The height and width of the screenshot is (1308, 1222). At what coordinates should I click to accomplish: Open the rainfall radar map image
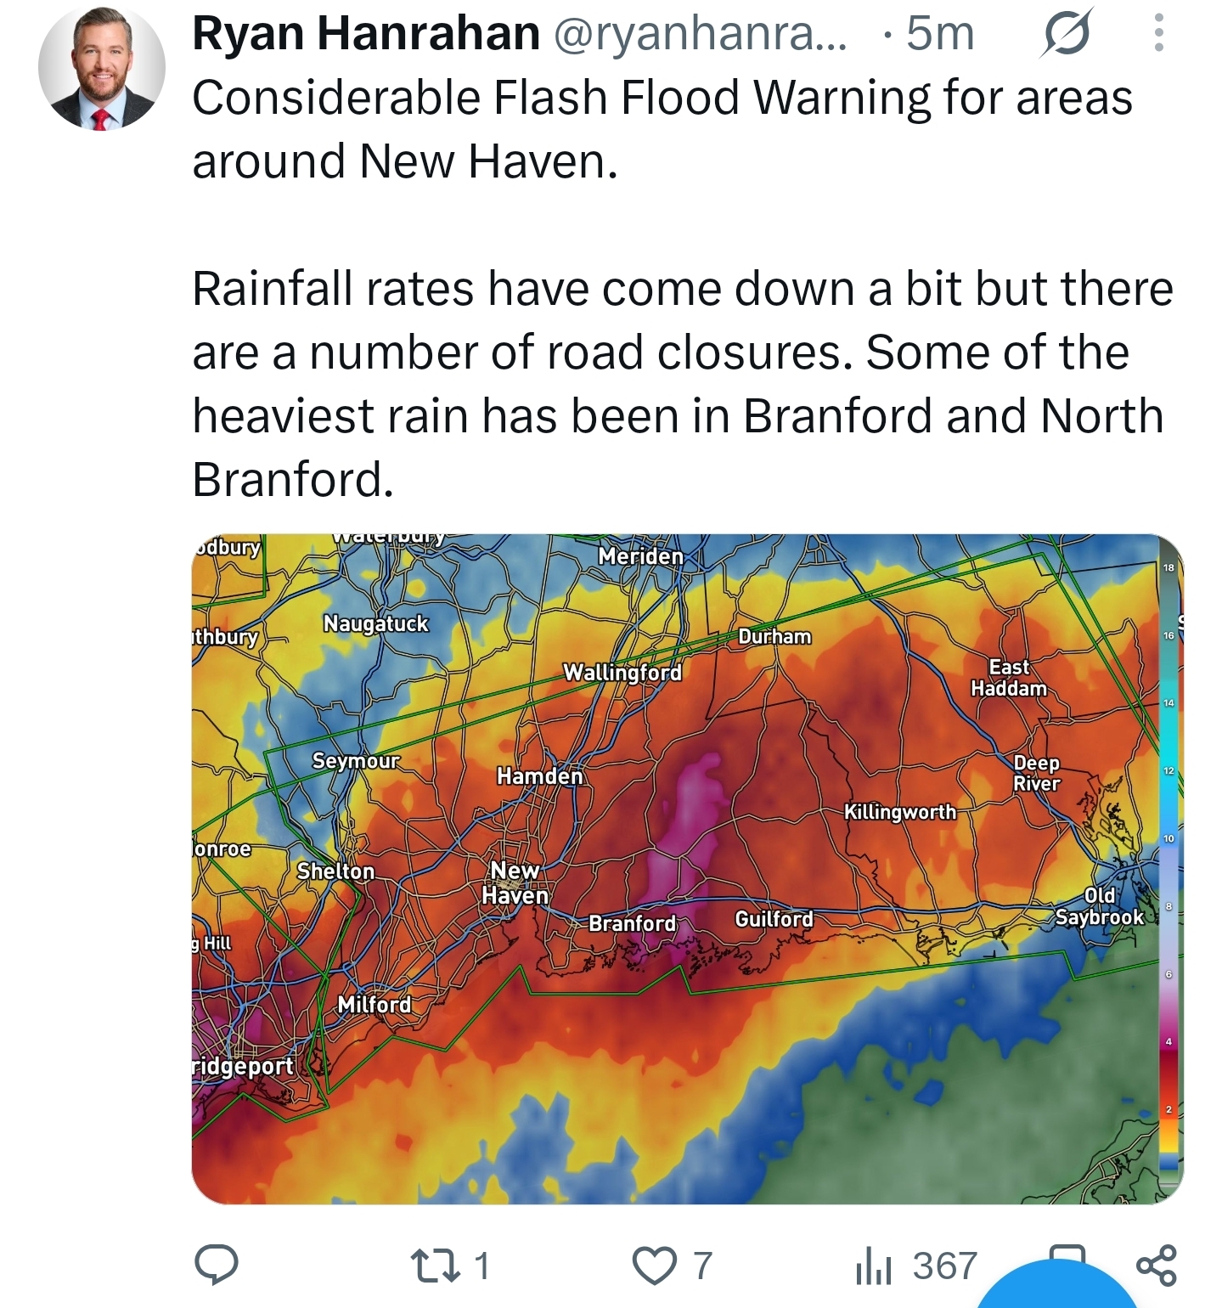pos(687,869)
